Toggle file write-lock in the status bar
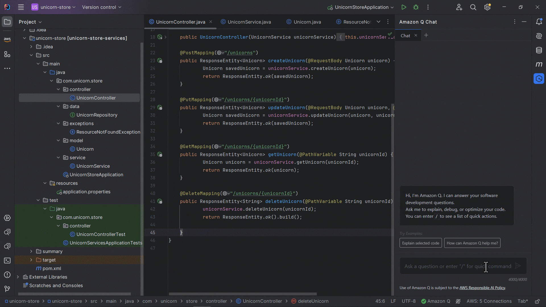This screenshot has height=307, width=546. pos(538,301)
